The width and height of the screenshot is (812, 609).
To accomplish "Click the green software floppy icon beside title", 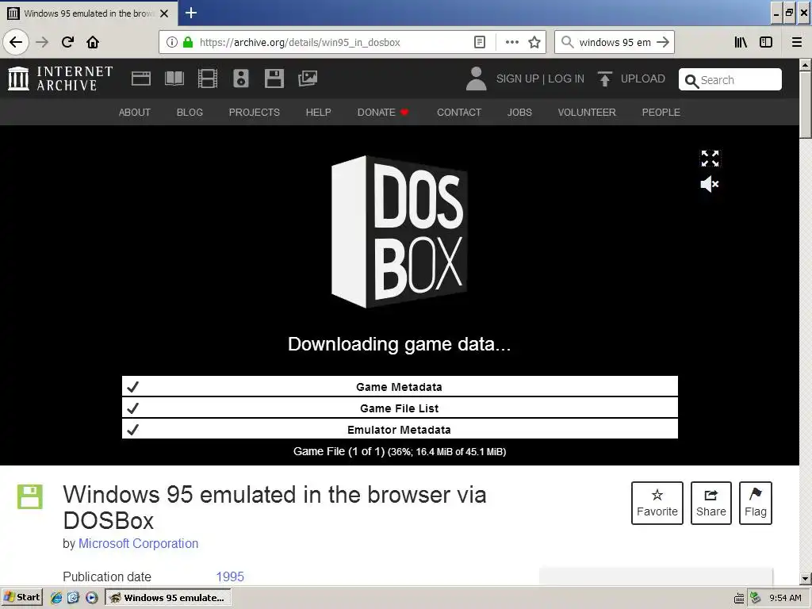I will tap(29, 497).
